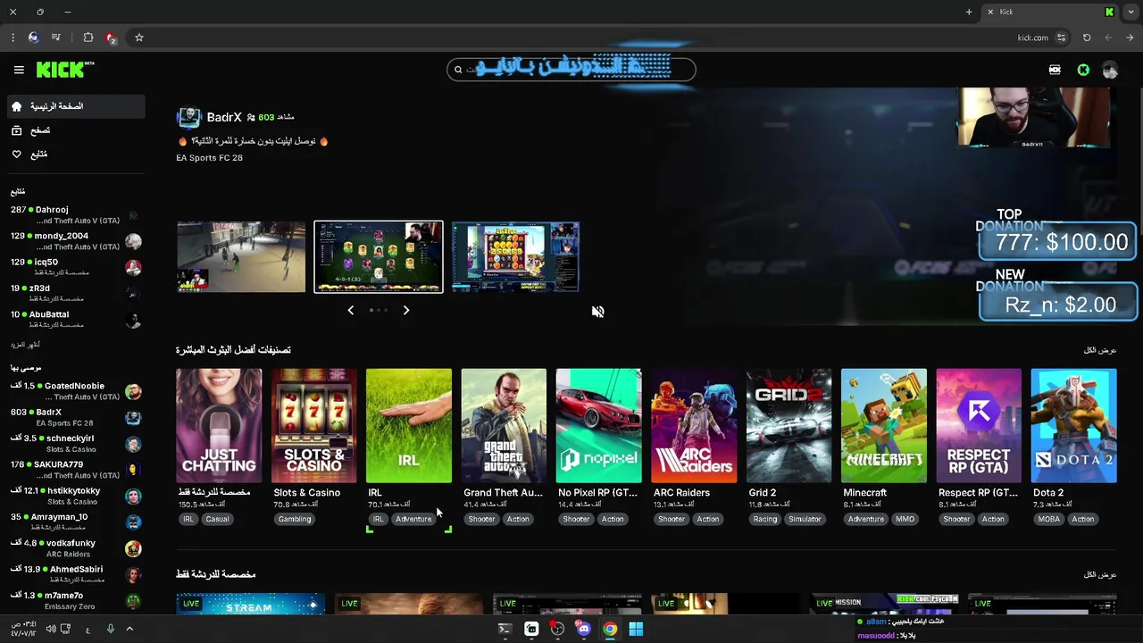Show next featured stream in carousel

[405, 310]
